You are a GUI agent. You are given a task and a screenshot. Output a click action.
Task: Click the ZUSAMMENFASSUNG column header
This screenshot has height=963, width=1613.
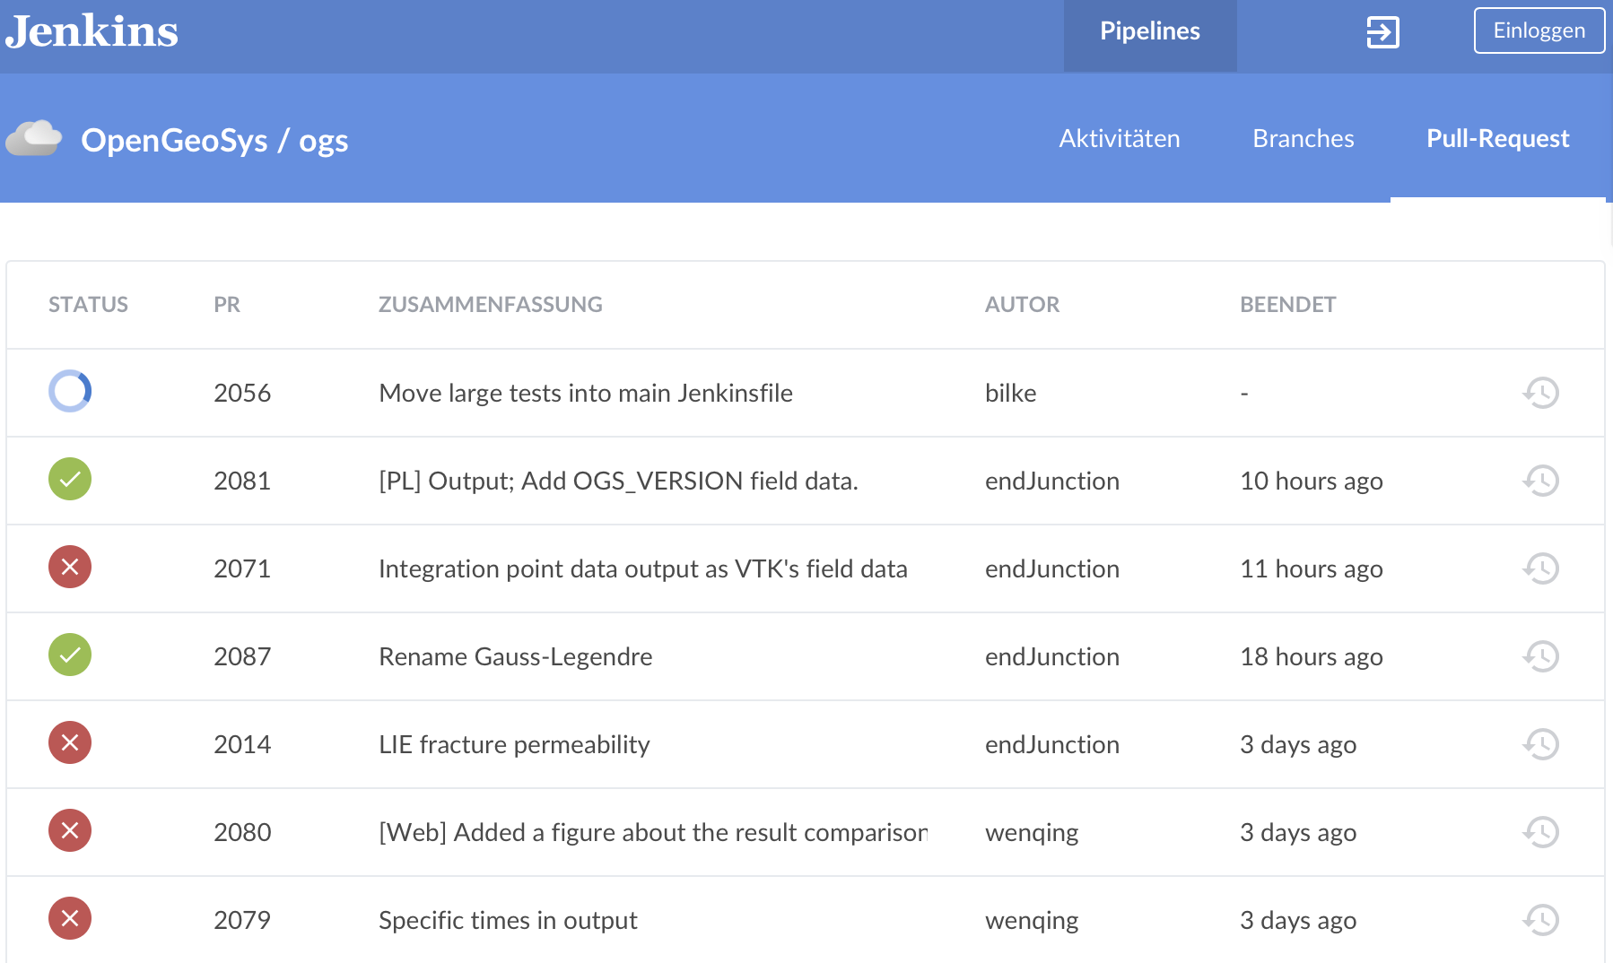(x=490, y=305)
